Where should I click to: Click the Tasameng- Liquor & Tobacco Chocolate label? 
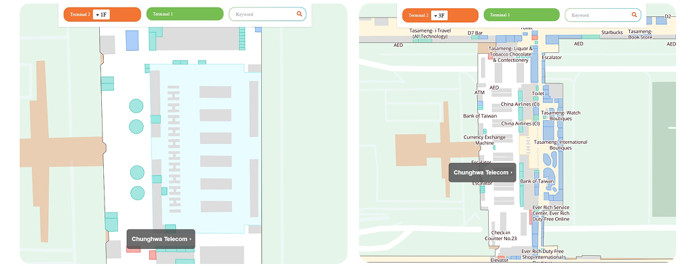510,54
